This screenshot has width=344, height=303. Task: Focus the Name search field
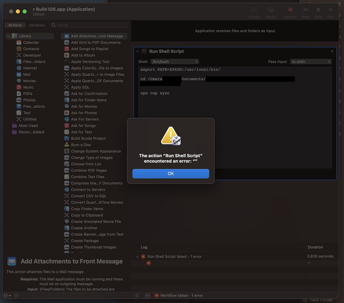tap(89, 25)
